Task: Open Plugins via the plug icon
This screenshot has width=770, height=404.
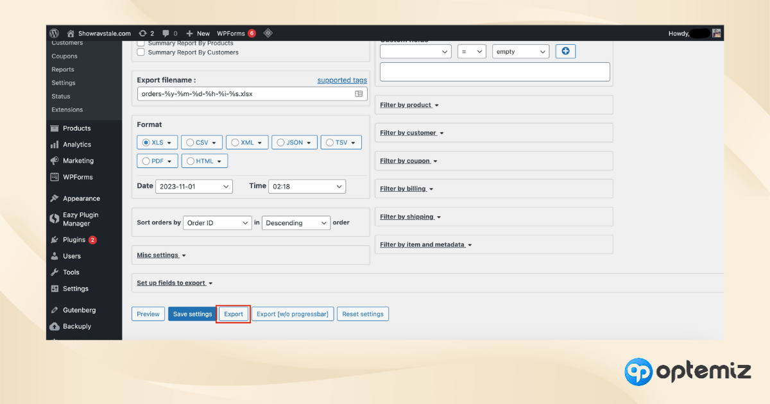Action: pos(55,240)
